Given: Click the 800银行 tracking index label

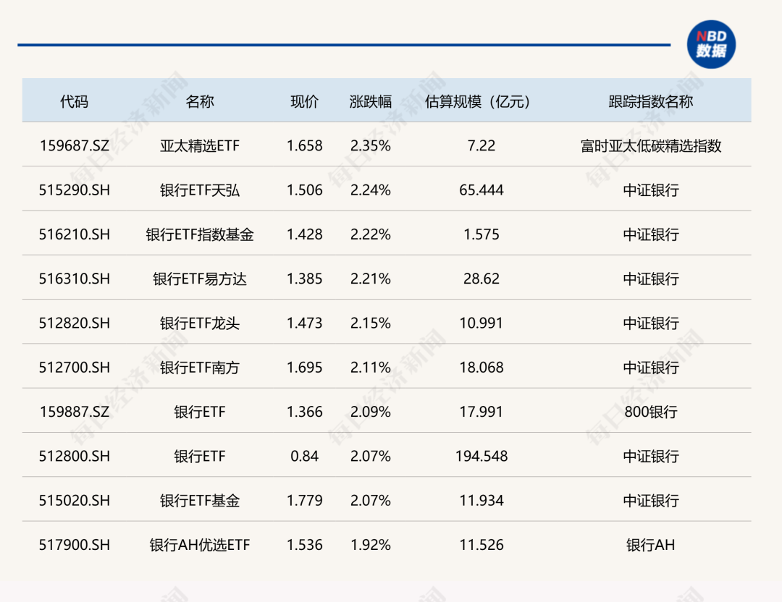Looking at the screenshot, I should (650, 412).
